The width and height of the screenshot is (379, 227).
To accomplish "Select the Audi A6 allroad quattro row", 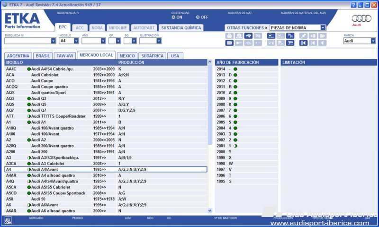I will tap(106, 211).
